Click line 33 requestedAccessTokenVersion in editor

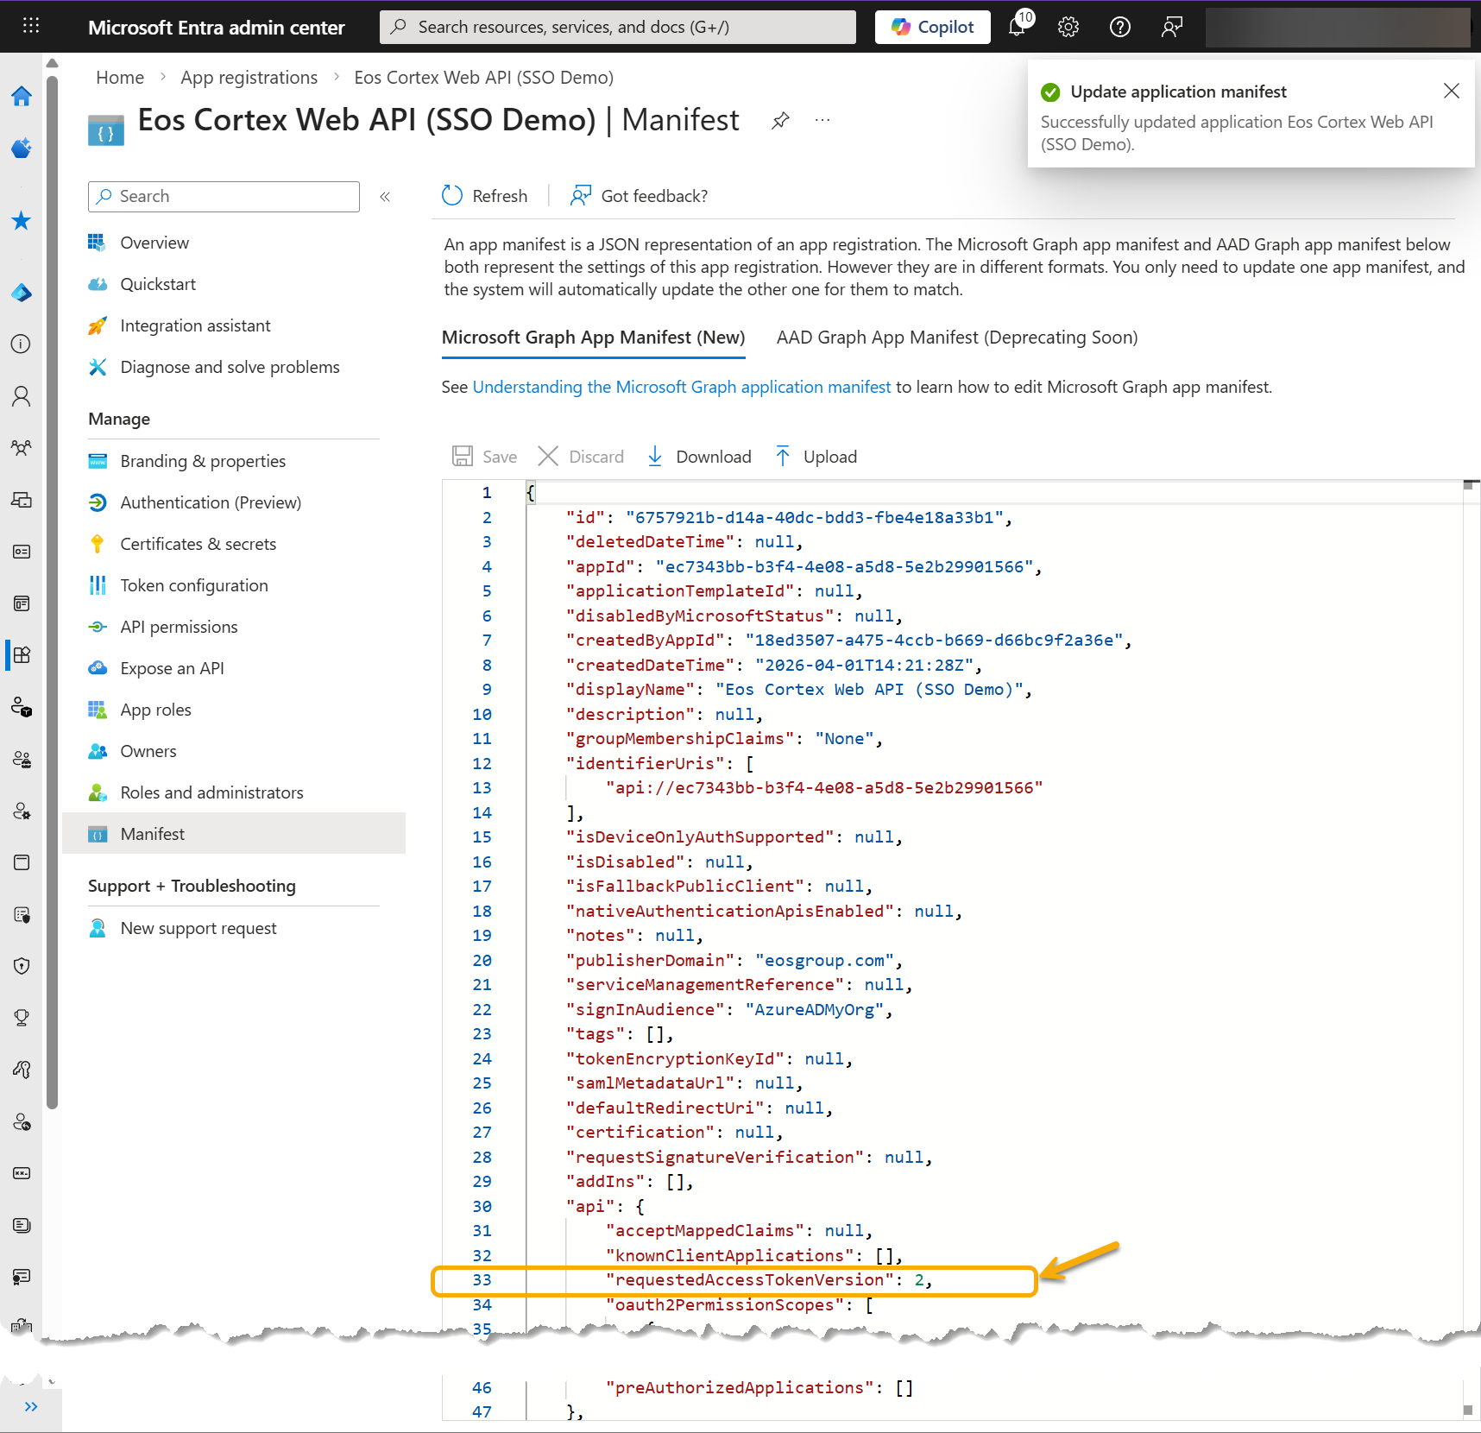[x=768, y=1280]
